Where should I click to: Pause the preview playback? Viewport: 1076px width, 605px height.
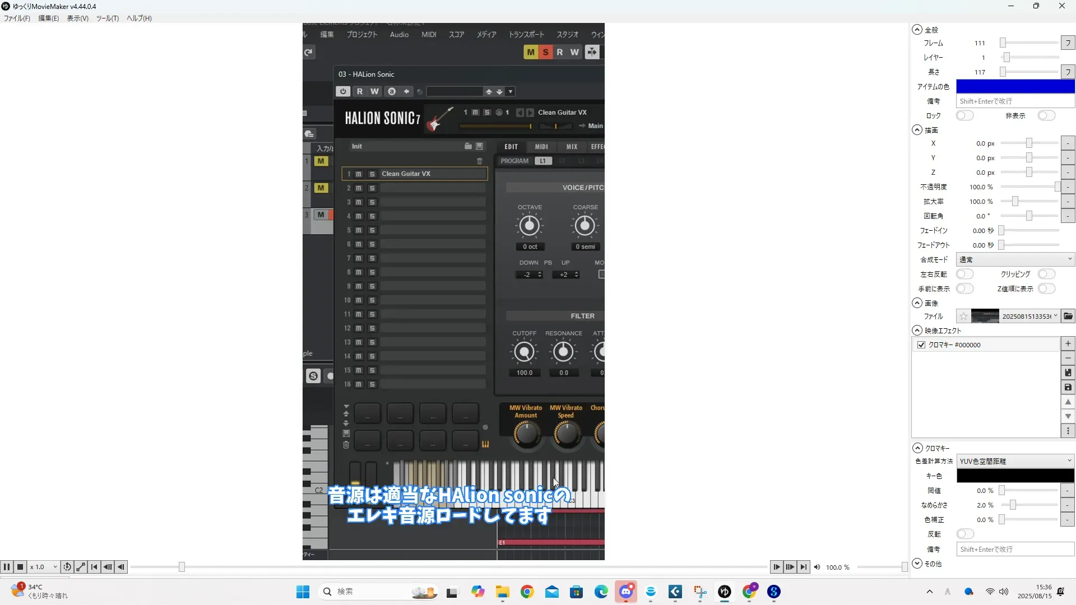tap(7, 567)
